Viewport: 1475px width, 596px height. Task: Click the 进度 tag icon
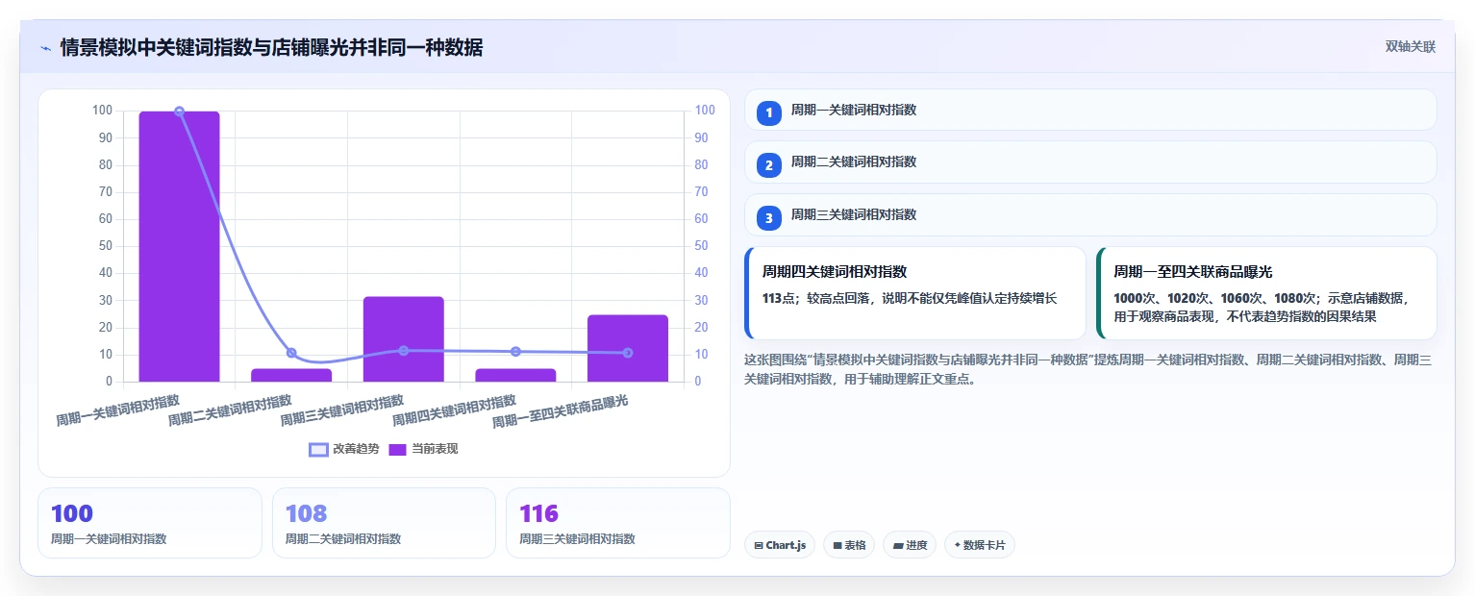[x=898, y=545]
